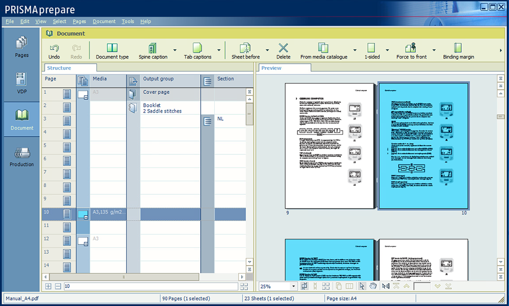Choose Document type from toolbar
This screenshot has height=306, width=509.
pyautogui.click(x=112, y=51)
